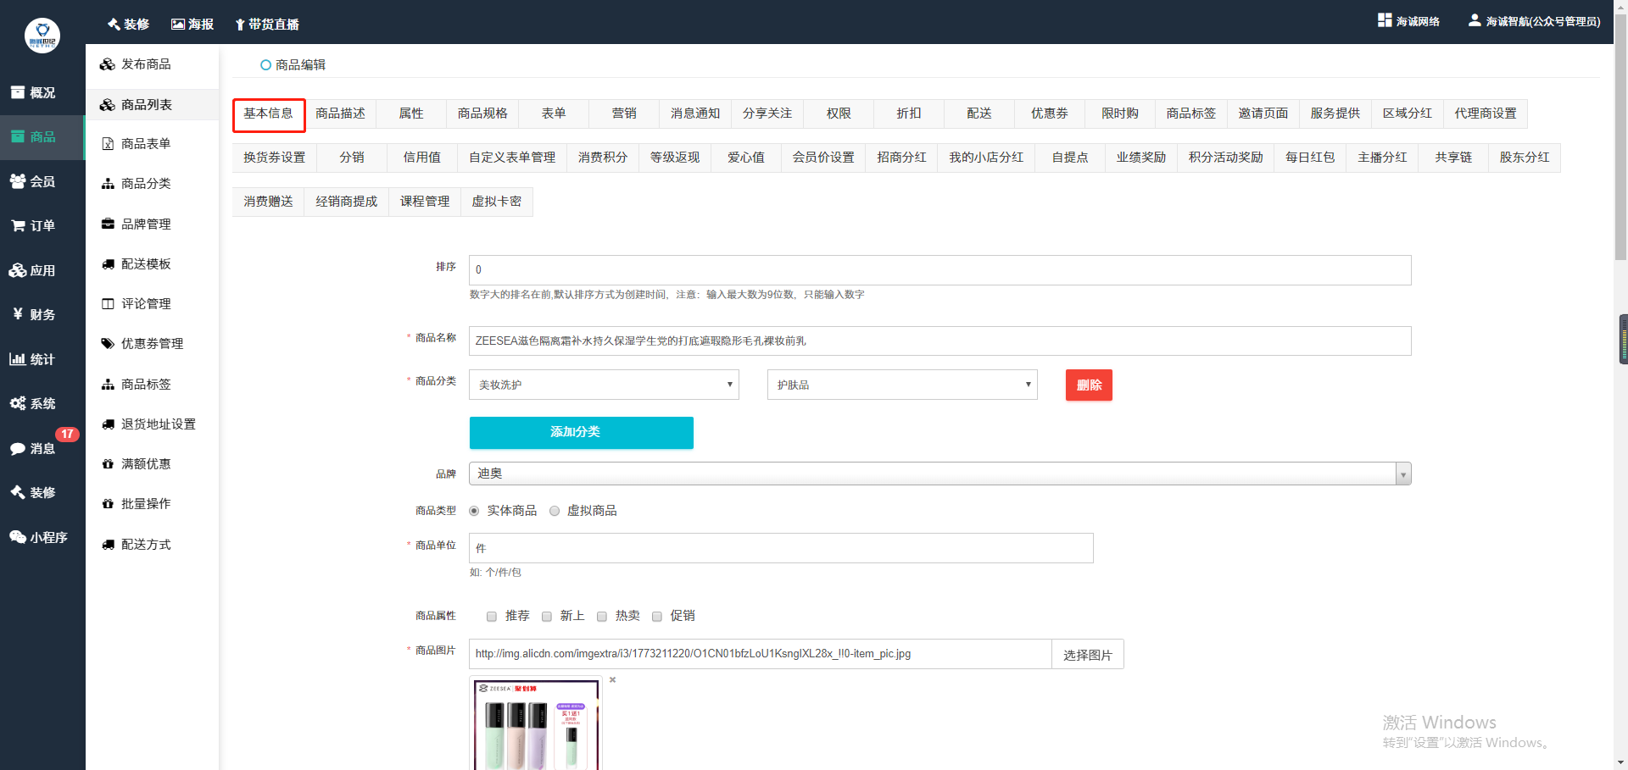Open 带货直播 in the top bar

(267, 24)
